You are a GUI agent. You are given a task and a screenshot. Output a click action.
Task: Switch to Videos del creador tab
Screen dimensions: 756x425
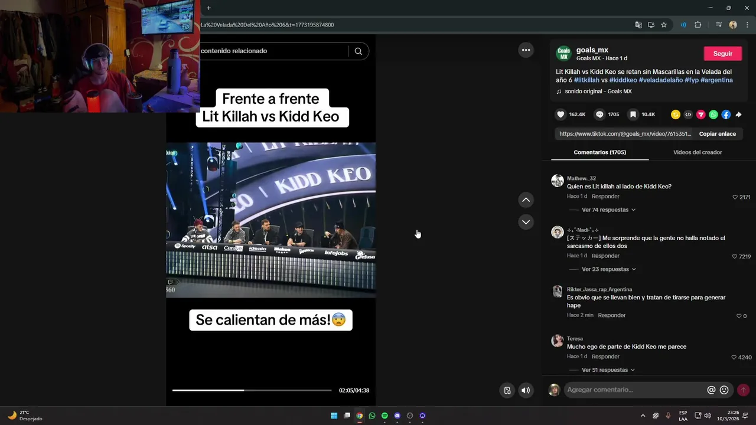pyautogui.click(x=698, y=152)
